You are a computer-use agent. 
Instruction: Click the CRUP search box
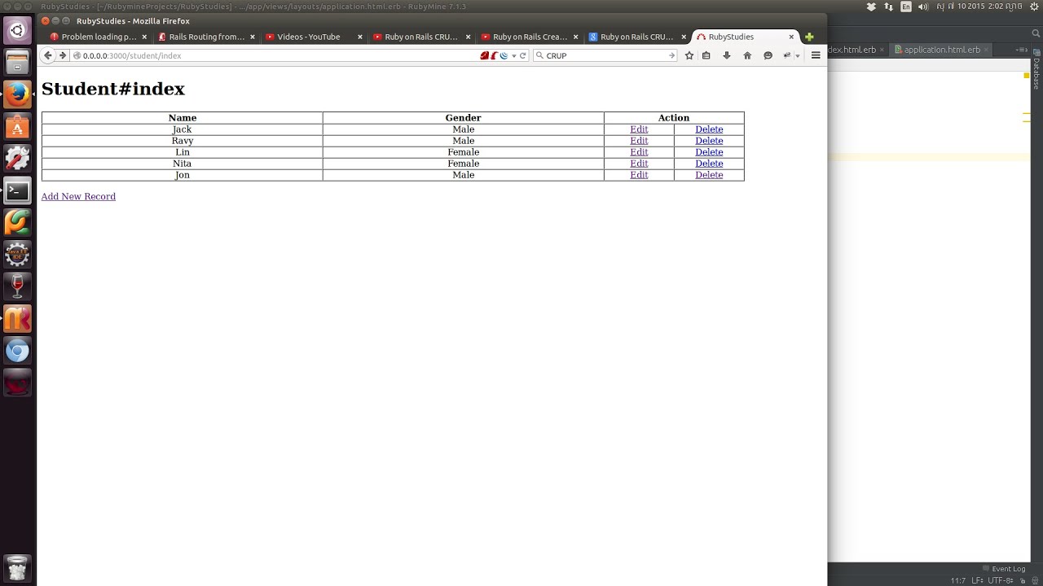[x=605, y=55]
